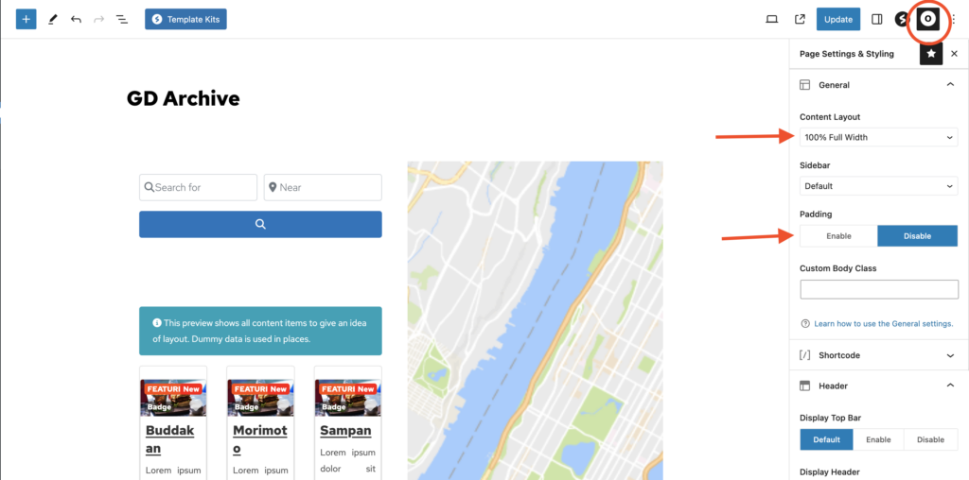Click the Undo arrow icon
The image size is (969, 480).
pyautogui.click(x=76, y=19)
